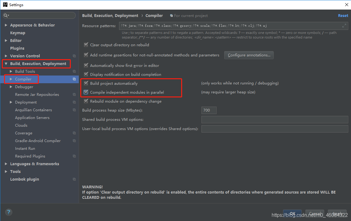
Task: Click project-level icon beside Compiler
Action: [x=74, y=79]
